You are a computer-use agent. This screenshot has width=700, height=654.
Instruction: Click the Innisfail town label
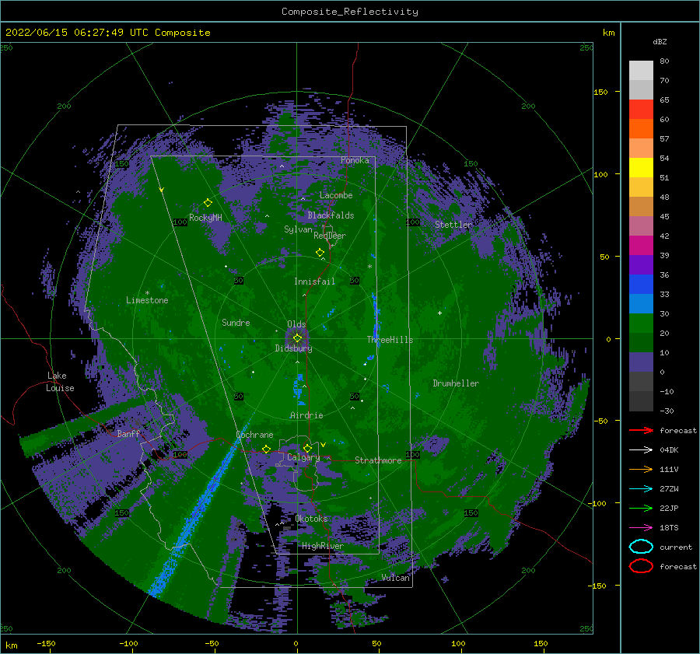pyautogui.click(x=314, y=282)
